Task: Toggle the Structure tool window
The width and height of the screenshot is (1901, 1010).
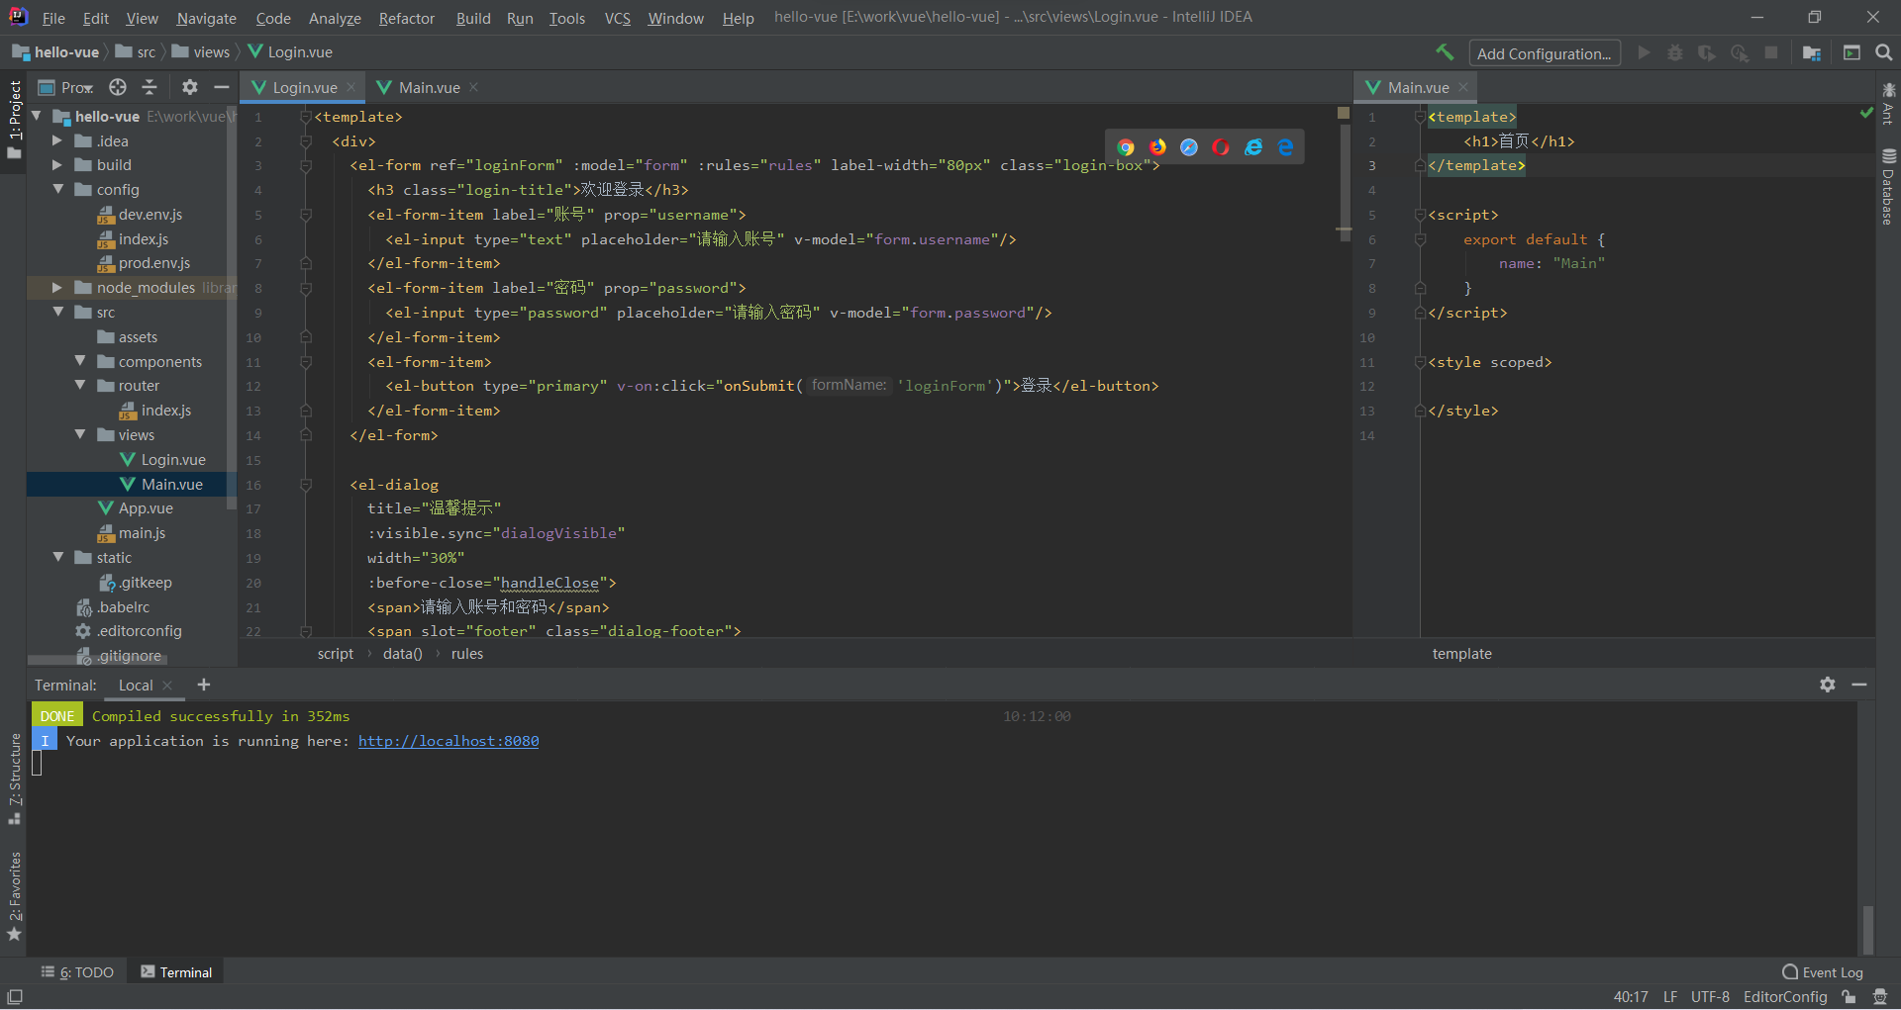Action: click(x=15, y=778)
